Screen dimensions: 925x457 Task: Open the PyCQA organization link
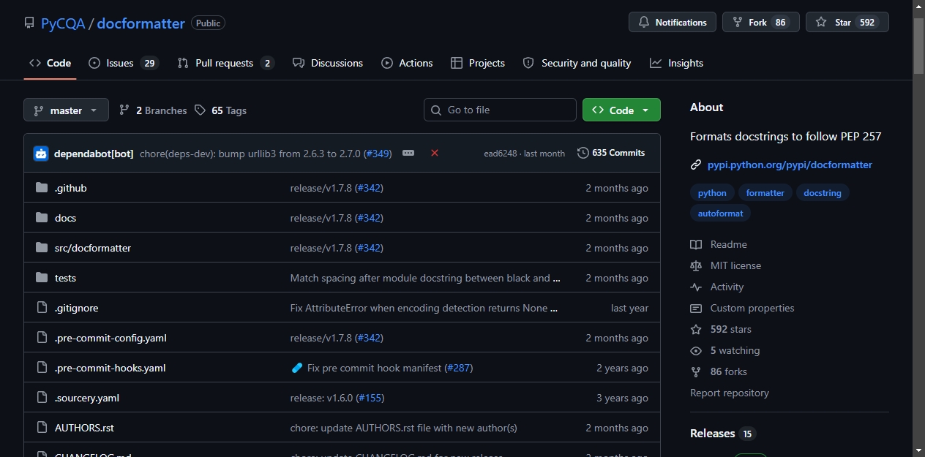(x=62, y=23)
